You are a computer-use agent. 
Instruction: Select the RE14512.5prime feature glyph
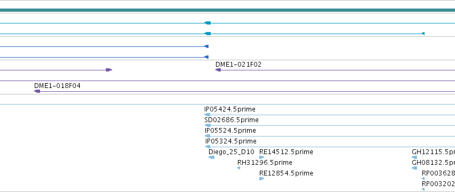[x=262, y=157]
